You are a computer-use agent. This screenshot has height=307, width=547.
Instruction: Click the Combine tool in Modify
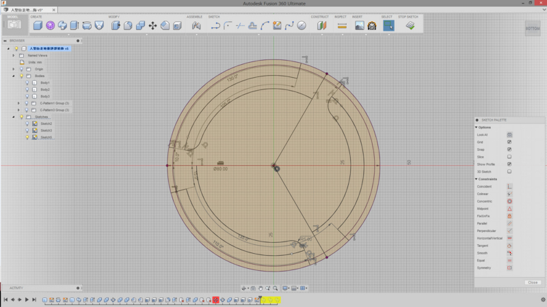pos(140,25)
